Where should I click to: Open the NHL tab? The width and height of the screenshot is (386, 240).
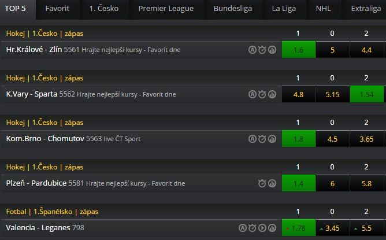click(x=323, y=9)
